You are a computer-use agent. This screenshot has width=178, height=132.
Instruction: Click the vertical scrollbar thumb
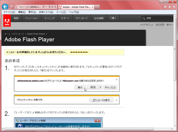click(x=175, y=49)
